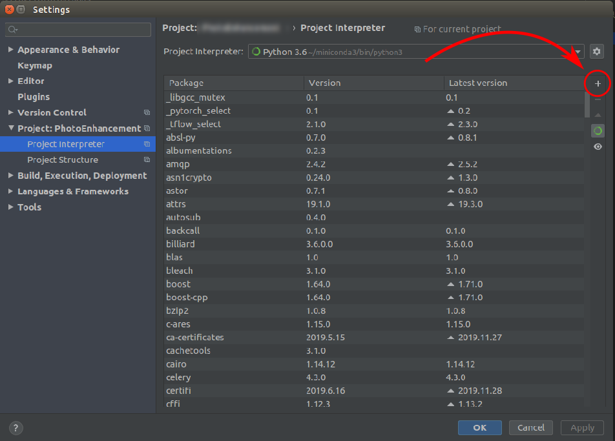The image size is (615, 441).
Task: Select the _pytorch_select package row
Action: tap(374, 111)
